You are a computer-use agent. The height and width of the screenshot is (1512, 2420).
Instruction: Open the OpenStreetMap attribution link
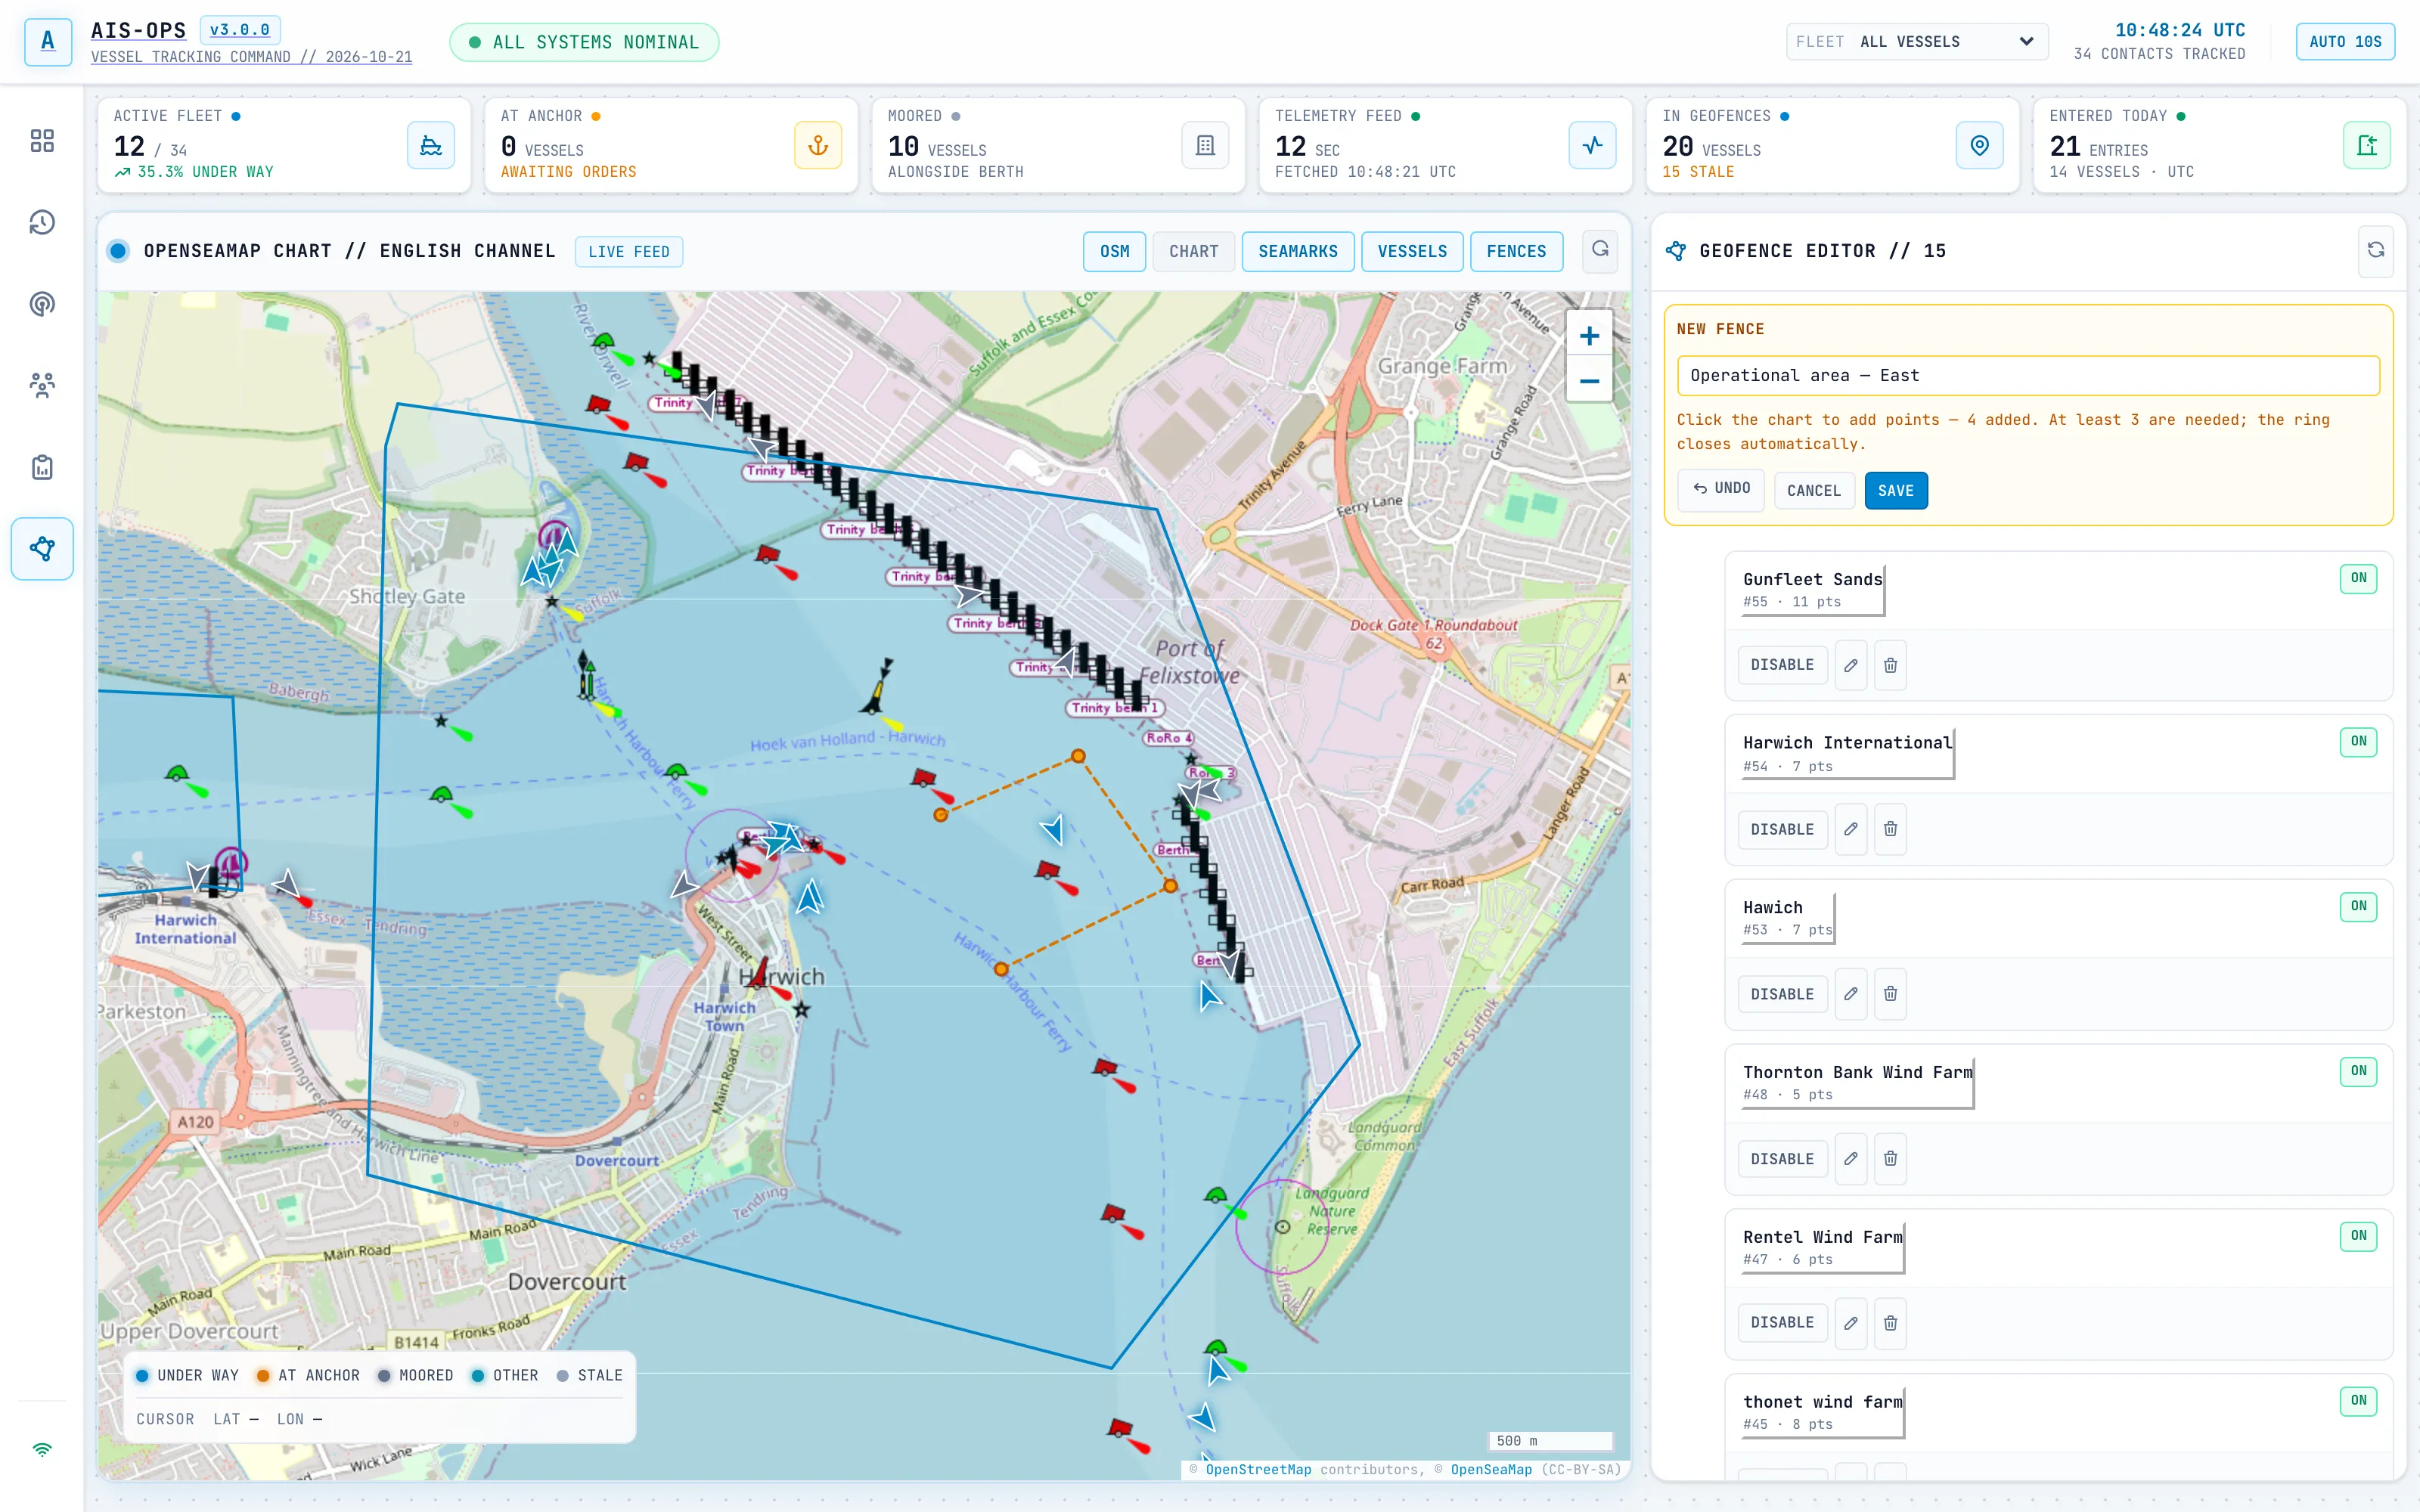pos(1258,1469)
